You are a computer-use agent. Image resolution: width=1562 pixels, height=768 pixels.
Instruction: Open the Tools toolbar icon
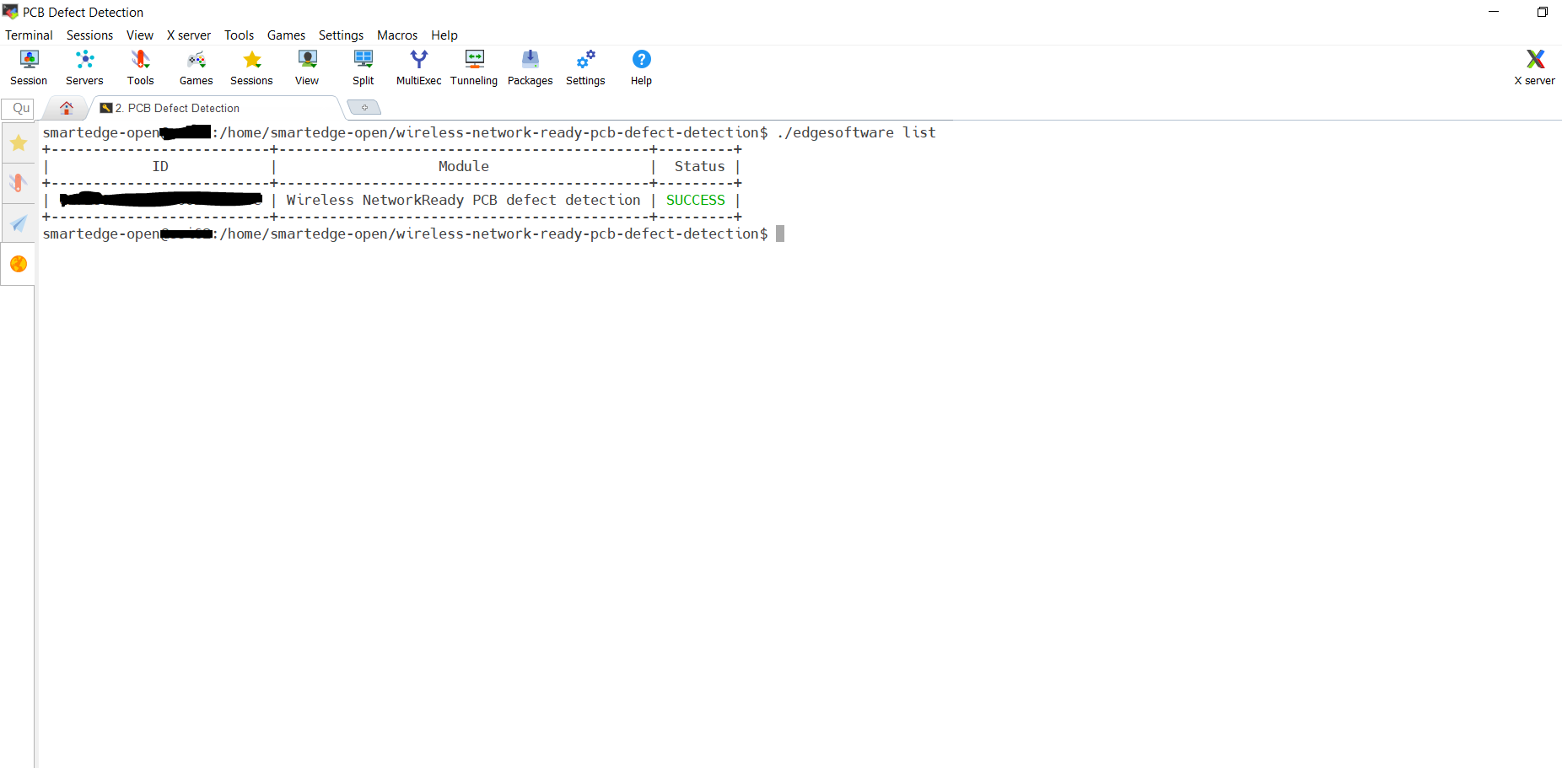[x=140, y=67]
